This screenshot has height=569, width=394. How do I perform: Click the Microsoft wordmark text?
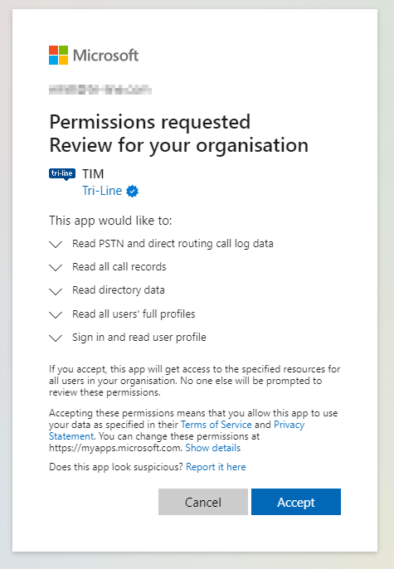click(x=105, y=55)
